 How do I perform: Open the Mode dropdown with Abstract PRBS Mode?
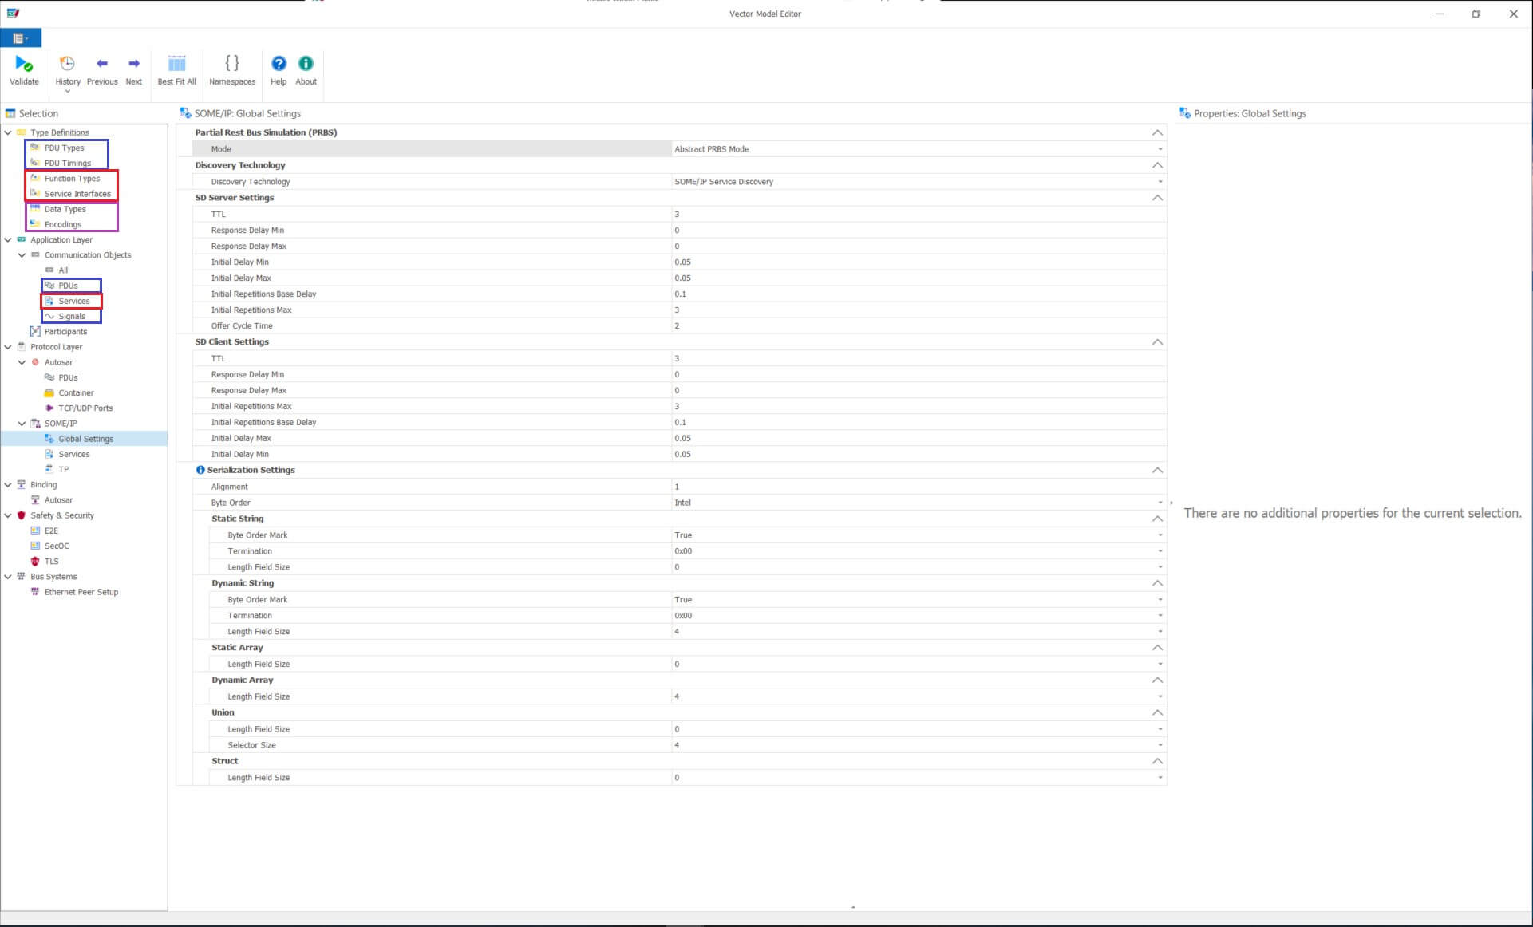click(x=1160, y=149)
